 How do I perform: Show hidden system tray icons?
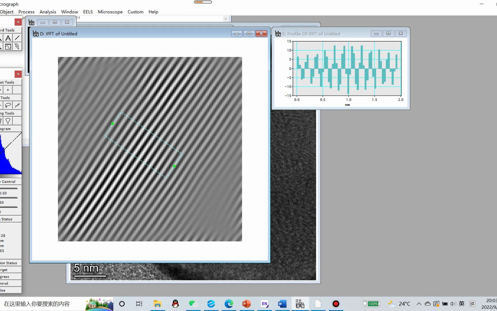419,304
